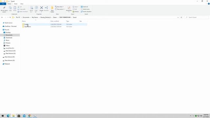Show hidden tray icons chevron
210x118 pixels.
(191, 116)
